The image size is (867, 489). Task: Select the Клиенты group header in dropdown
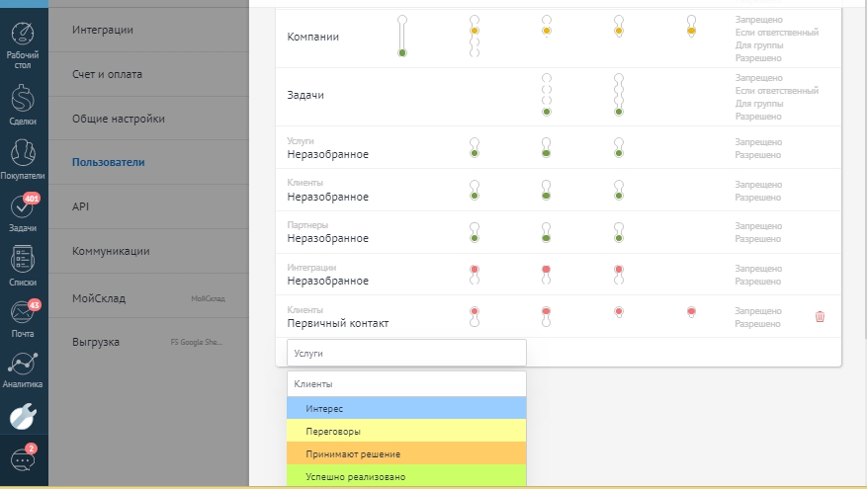(406, 383)
